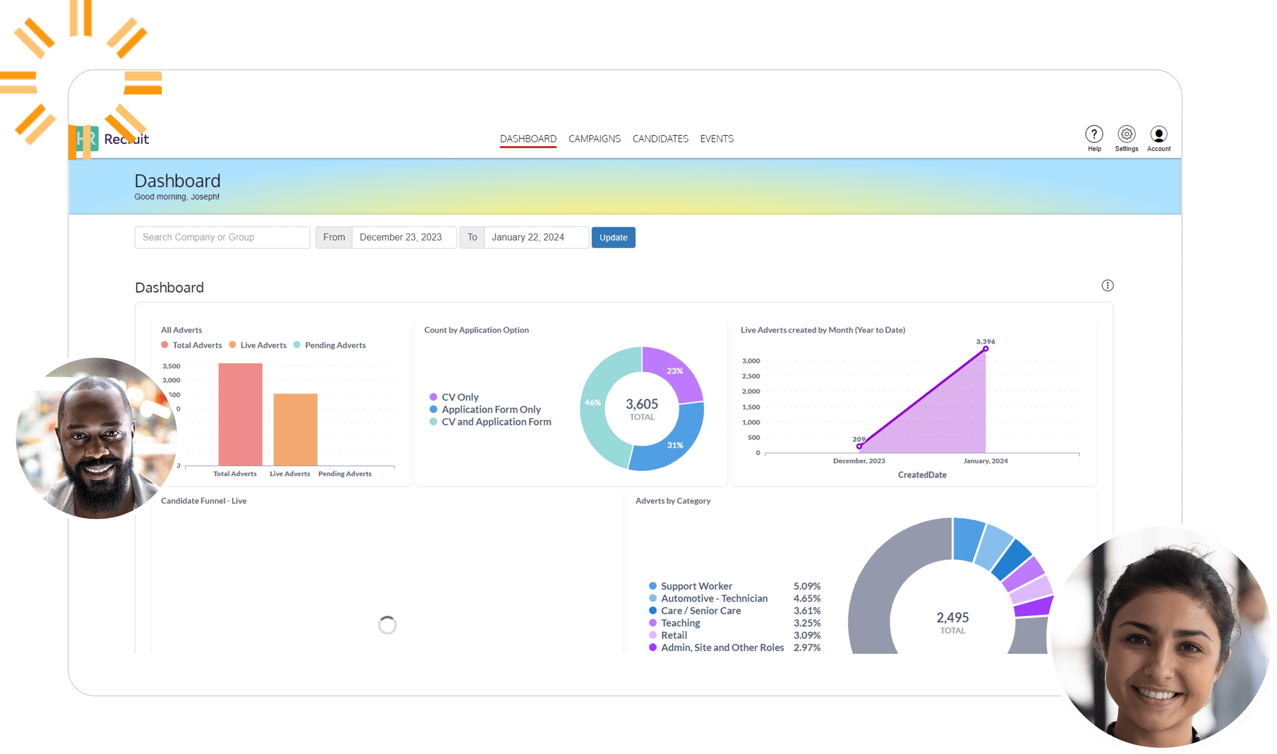Click the Account profile icon

click(1159, 135)
